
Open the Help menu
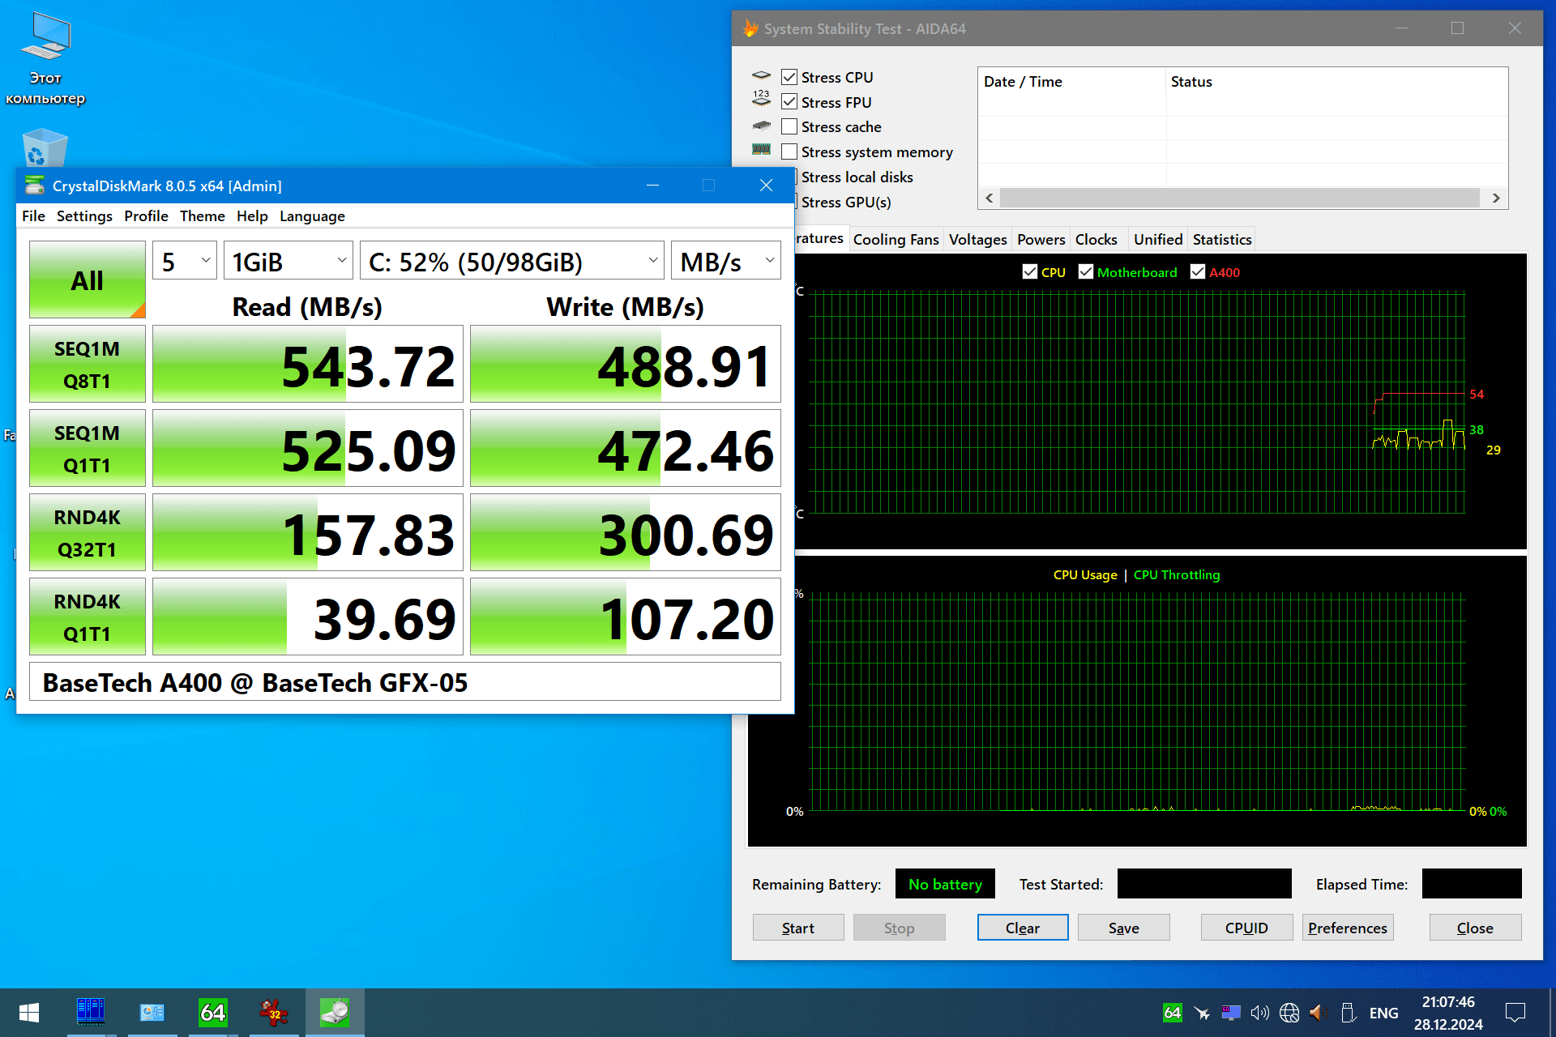point(252,216)
